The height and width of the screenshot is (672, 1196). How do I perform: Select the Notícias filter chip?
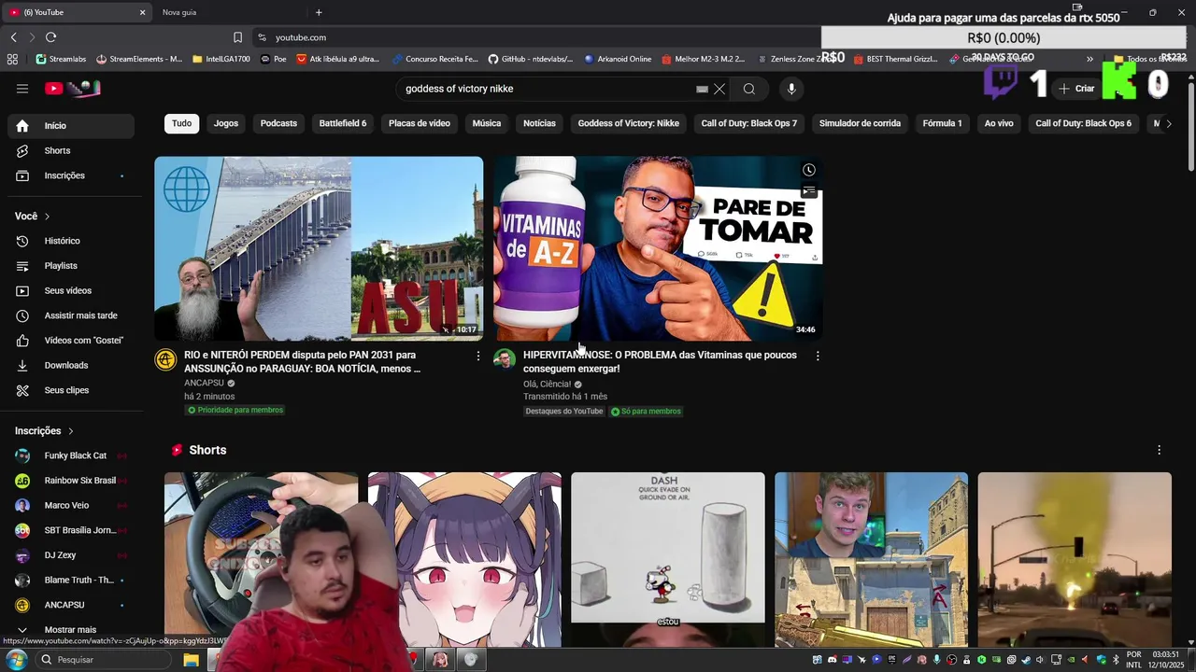539,123
